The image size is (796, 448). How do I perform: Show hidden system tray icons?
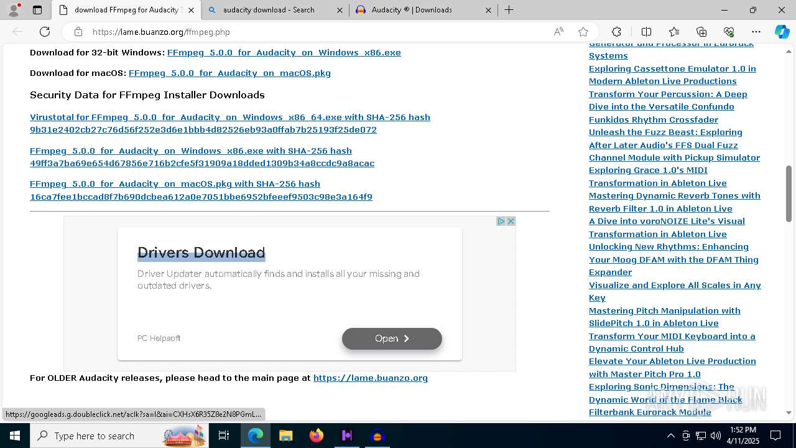point(670,436)
